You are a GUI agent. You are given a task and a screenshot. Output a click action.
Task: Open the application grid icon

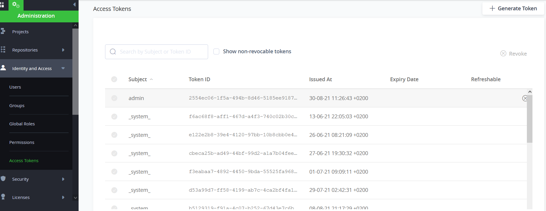(2, 5)
